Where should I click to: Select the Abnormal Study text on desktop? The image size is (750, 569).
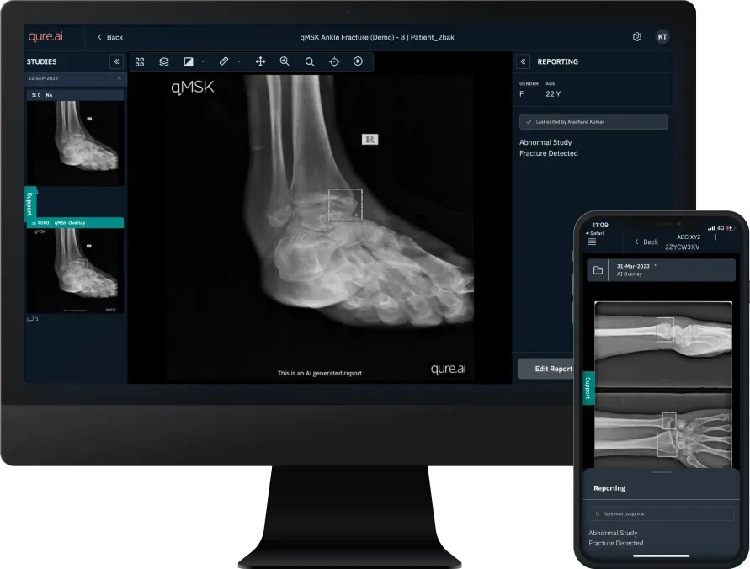(x=545, y=142)
